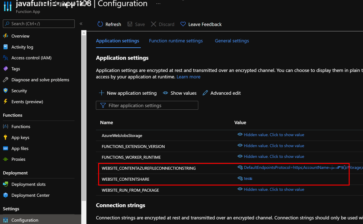The height and width of the screenshot is (224, 363).
Task: Open the Deployment Center cube icon
Action: 5,195
